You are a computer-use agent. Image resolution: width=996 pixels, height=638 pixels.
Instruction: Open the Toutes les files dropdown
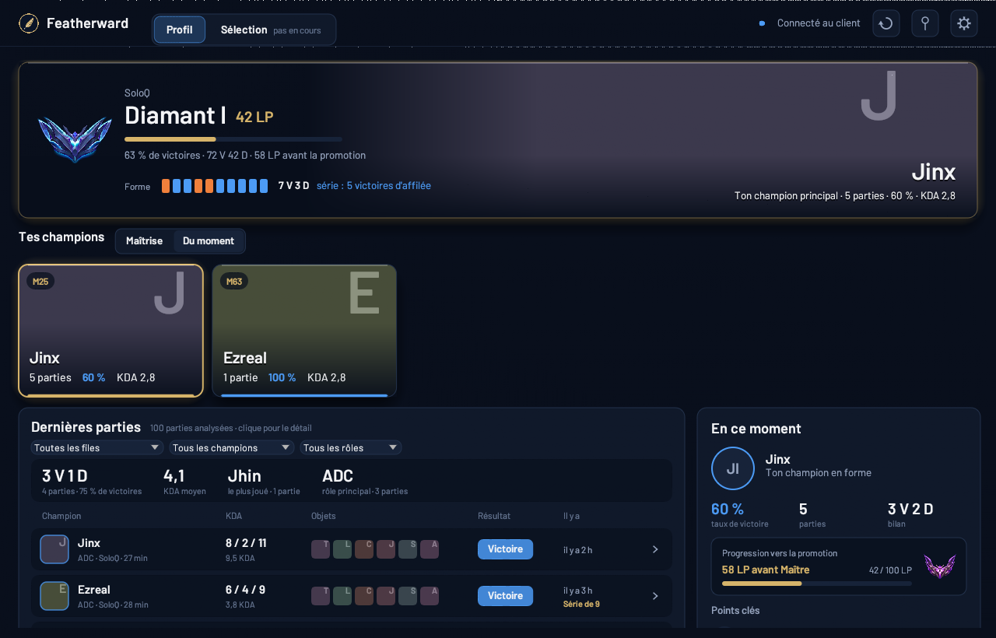click(97, 447)
